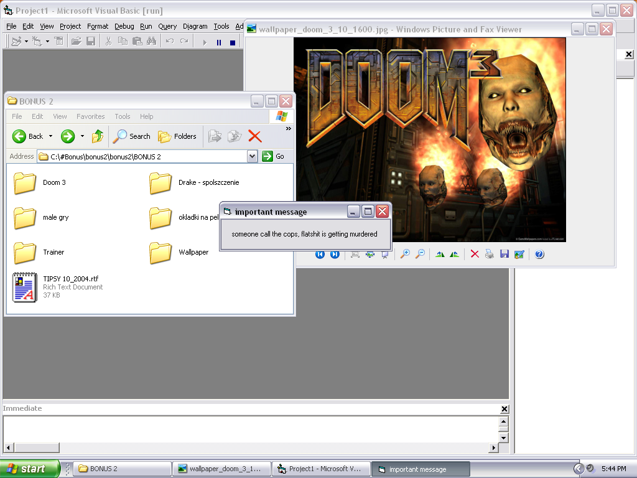The height and width of the screenshot is (478, 637).
Task: Click the red Delete X in BONUS 2 toolbar
Action: pos(254,136)
